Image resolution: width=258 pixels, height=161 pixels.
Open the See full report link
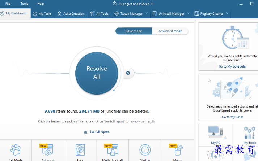click(x=100, y=132)
